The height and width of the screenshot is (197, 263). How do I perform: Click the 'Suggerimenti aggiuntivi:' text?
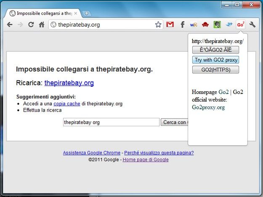pyautogui.click(x=46, y=97)
